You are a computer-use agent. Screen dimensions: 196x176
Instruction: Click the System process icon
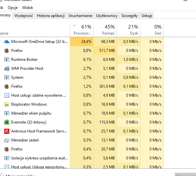[7, 77]
